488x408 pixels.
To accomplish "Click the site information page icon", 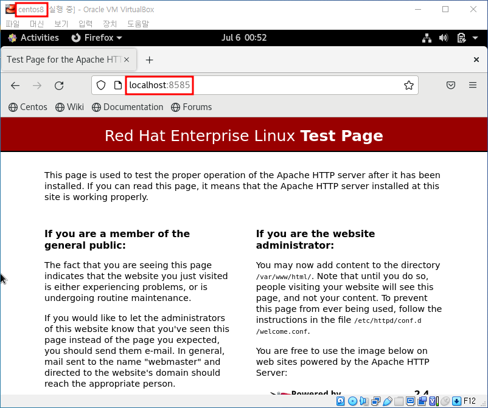I will click(x=117, y=85).
